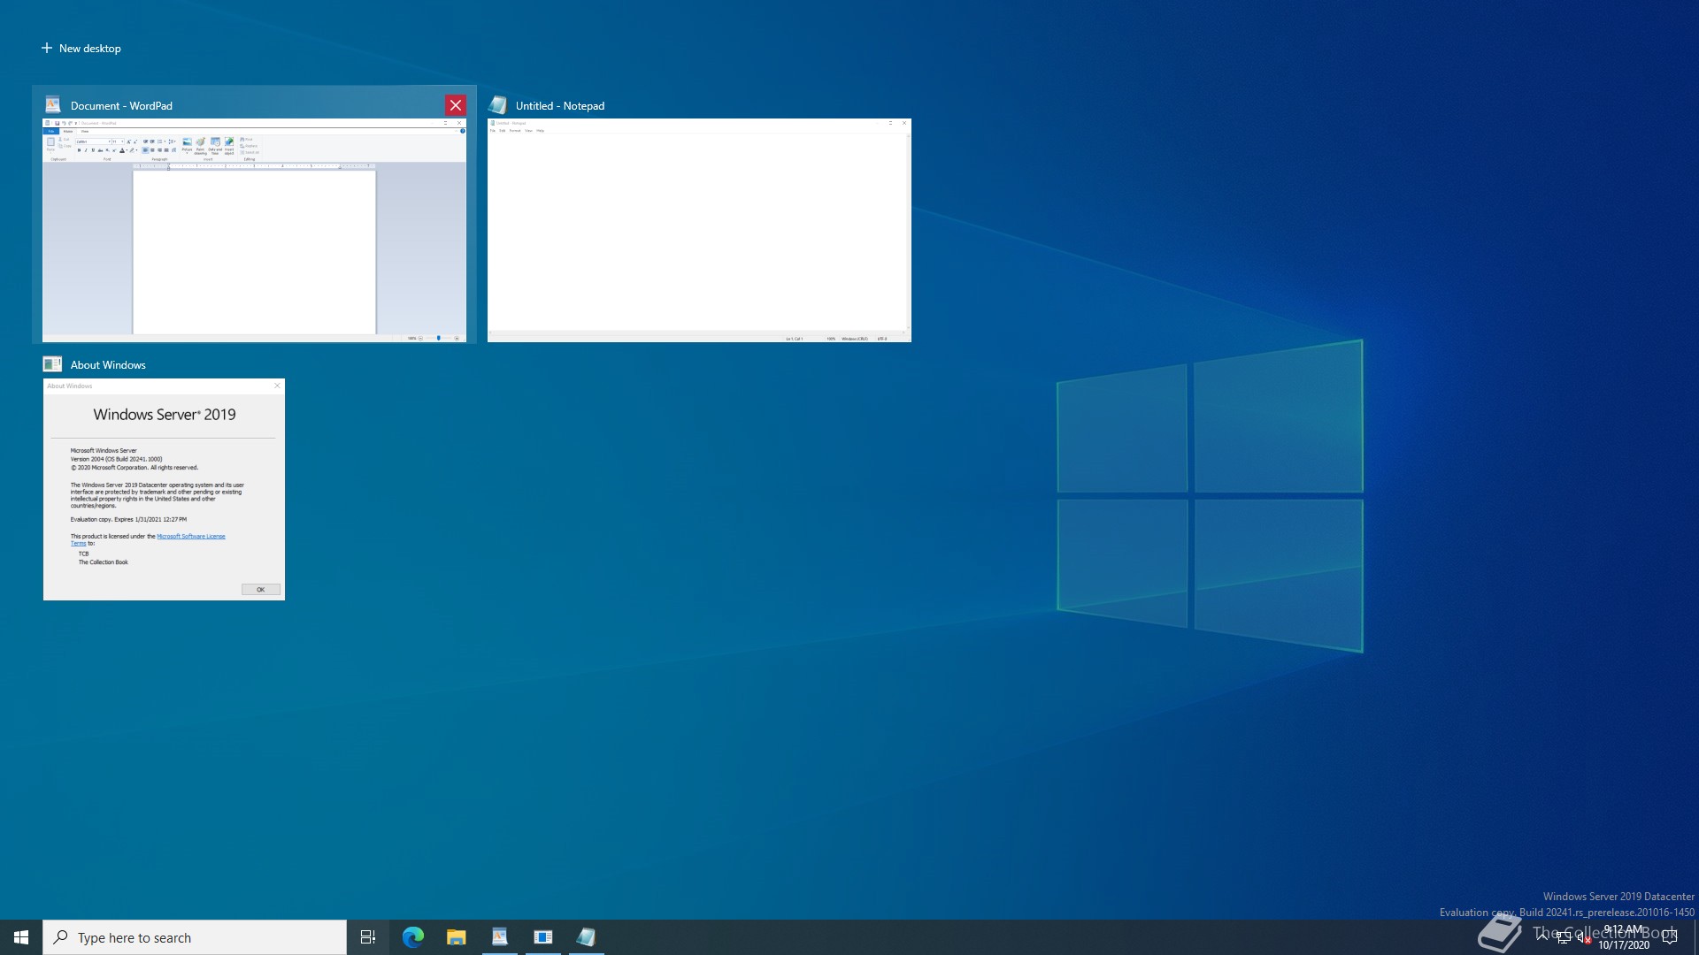1699x955 pixels.
Task: Open the muted volume tray icon
Action: 1584,937
